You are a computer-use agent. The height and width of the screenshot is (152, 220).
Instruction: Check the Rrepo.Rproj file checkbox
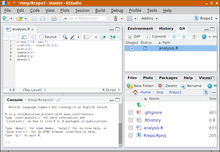(131, 135)
